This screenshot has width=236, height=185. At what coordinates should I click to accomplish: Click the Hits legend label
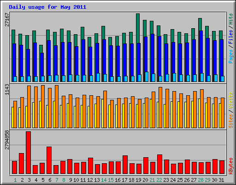(x=230, y=19)
